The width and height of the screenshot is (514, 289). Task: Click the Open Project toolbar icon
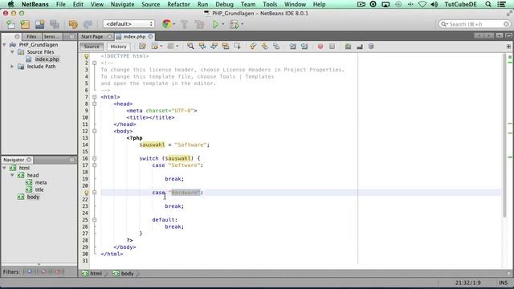click(39, 24)
